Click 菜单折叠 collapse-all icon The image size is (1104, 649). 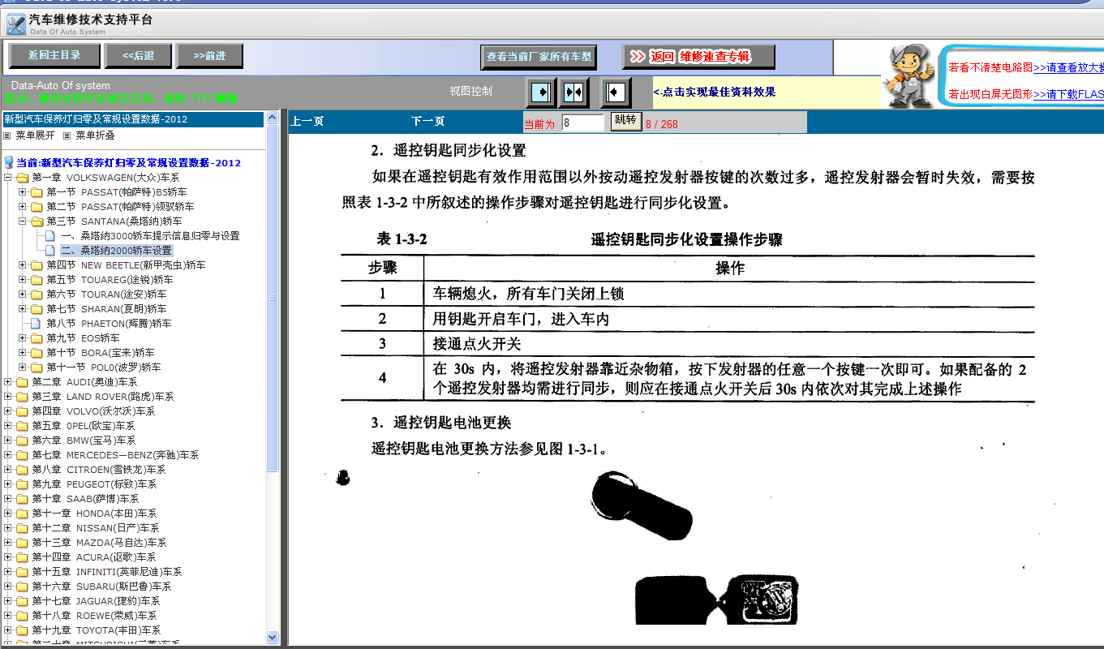(x=67, y=135)
